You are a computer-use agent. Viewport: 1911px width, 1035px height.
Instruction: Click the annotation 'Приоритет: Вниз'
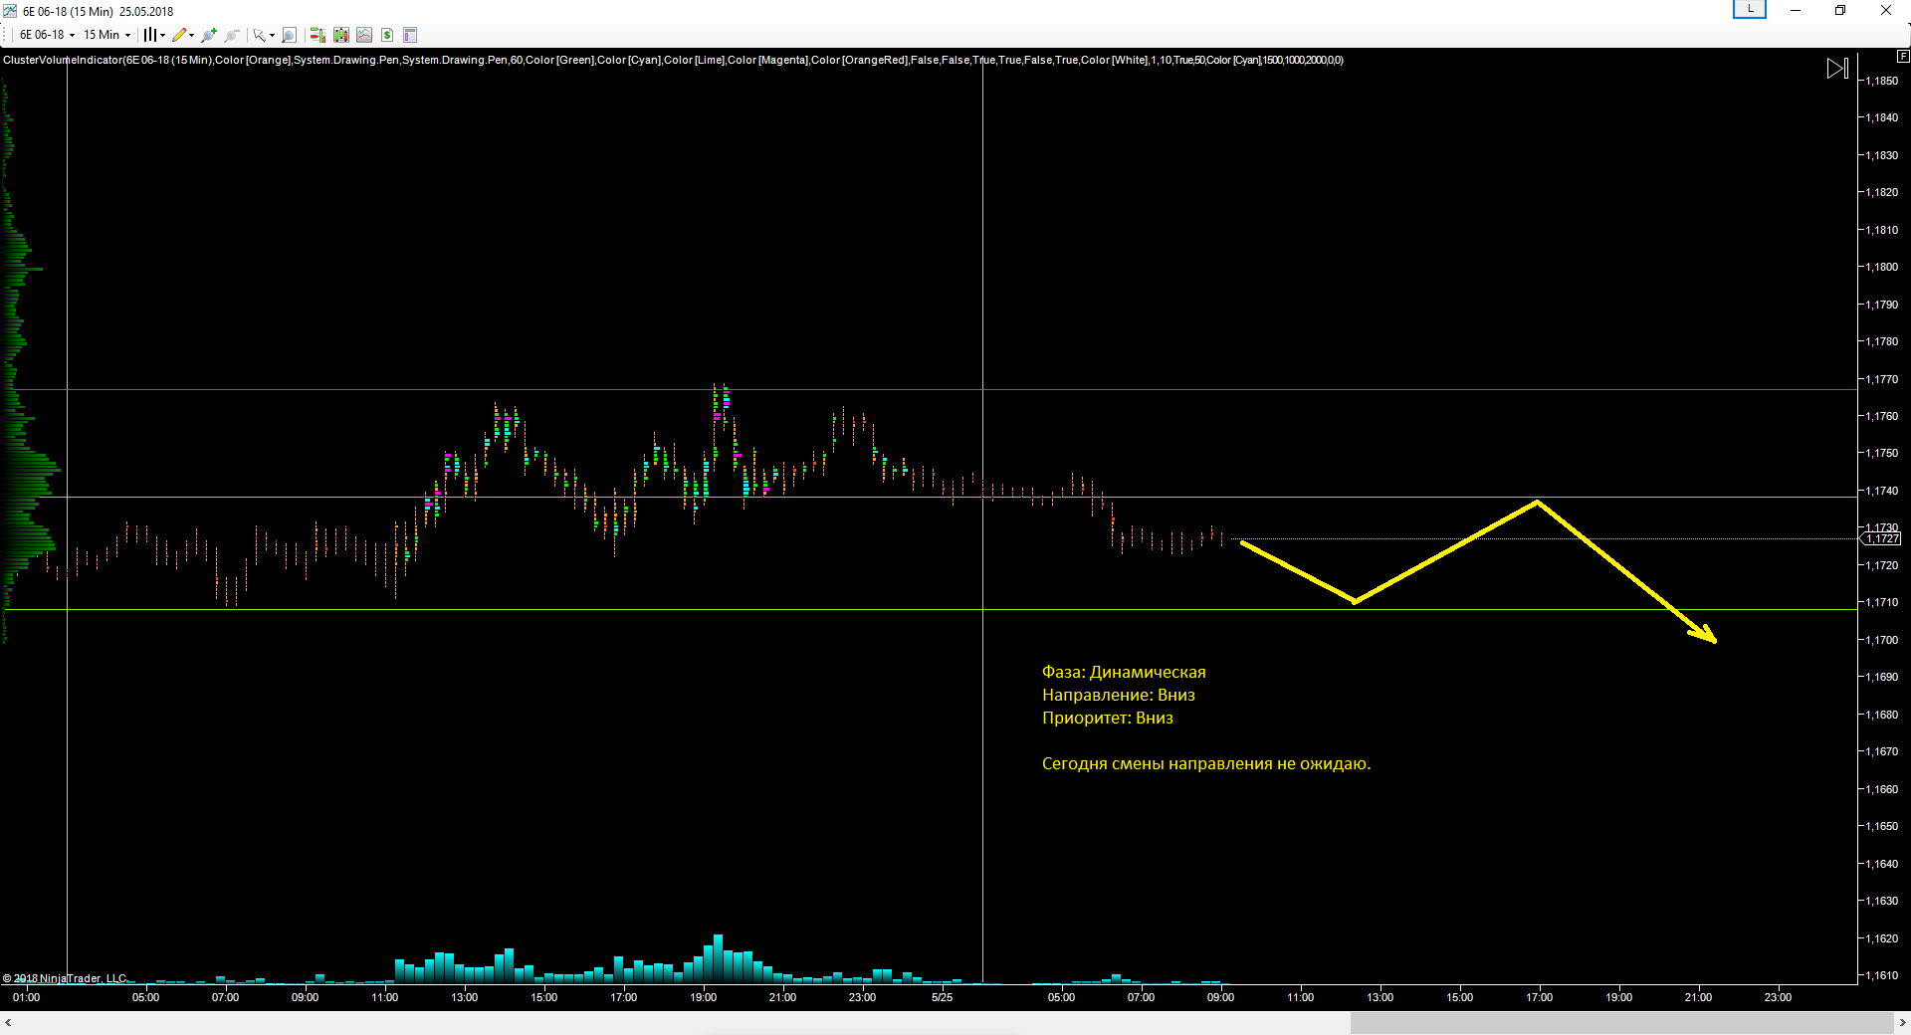tap(1108, 718)
